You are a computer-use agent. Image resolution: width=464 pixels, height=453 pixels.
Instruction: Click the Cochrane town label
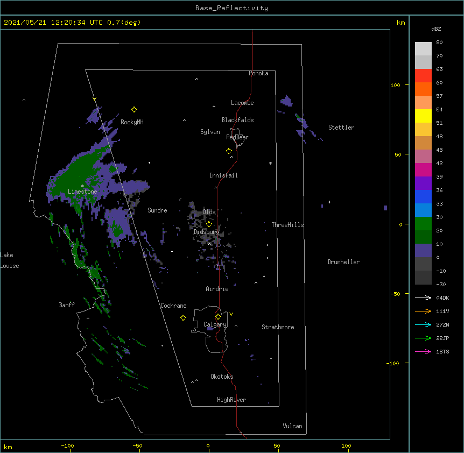pos(173,306)
